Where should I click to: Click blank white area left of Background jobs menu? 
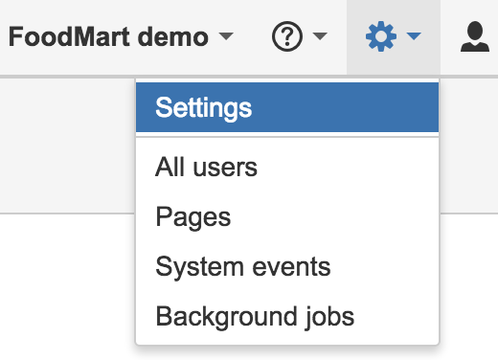tap(67, 287)
